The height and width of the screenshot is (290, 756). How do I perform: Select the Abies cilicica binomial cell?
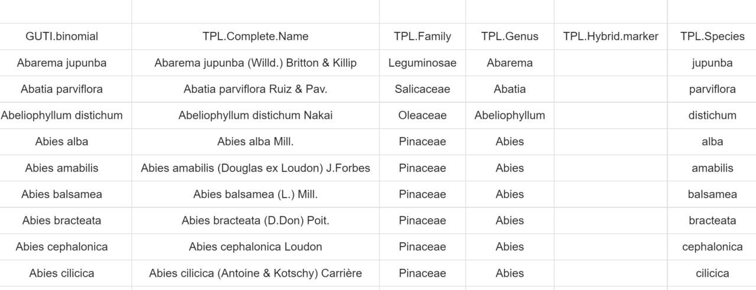pos(61,273)
